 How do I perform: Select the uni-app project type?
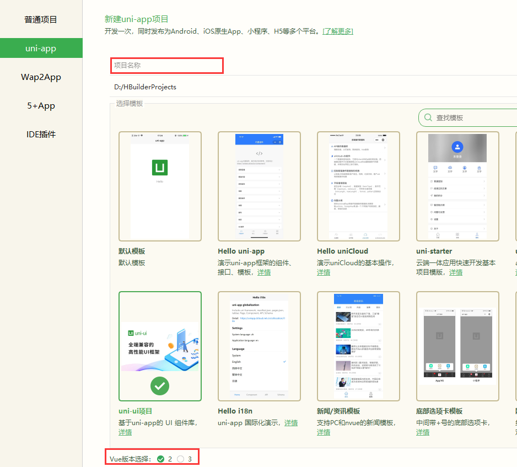click(41, 48)
